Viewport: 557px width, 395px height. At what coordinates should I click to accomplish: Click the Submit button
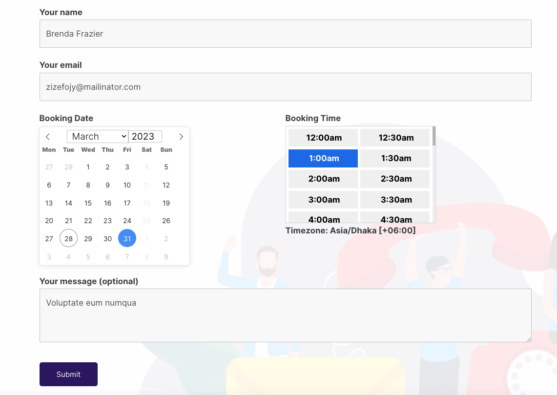[x=68, y=374]
